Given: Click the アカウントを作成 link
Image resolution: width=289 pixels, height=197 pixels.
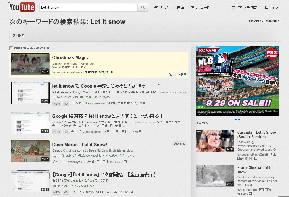Looking at the screenshot, I should [x=244, y=8].
